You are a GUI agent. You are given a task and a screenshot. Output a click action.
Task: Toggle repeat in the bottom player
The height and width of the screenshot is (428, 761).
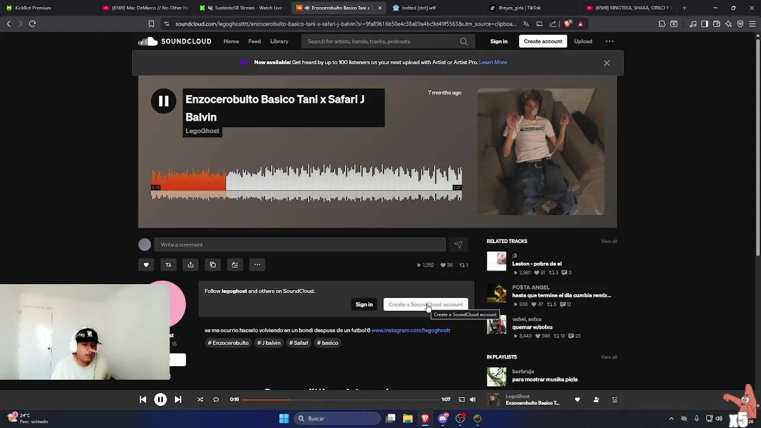point(216,399)
